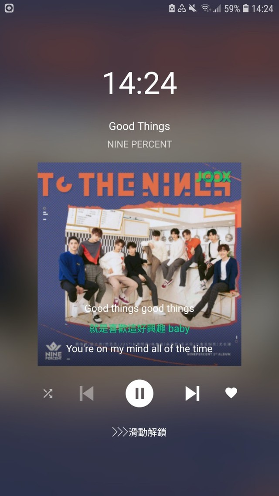The height and width of the screenshot is (496, 279).
Task: Tap the slide to unlock arrows
Action: [119, 432]
